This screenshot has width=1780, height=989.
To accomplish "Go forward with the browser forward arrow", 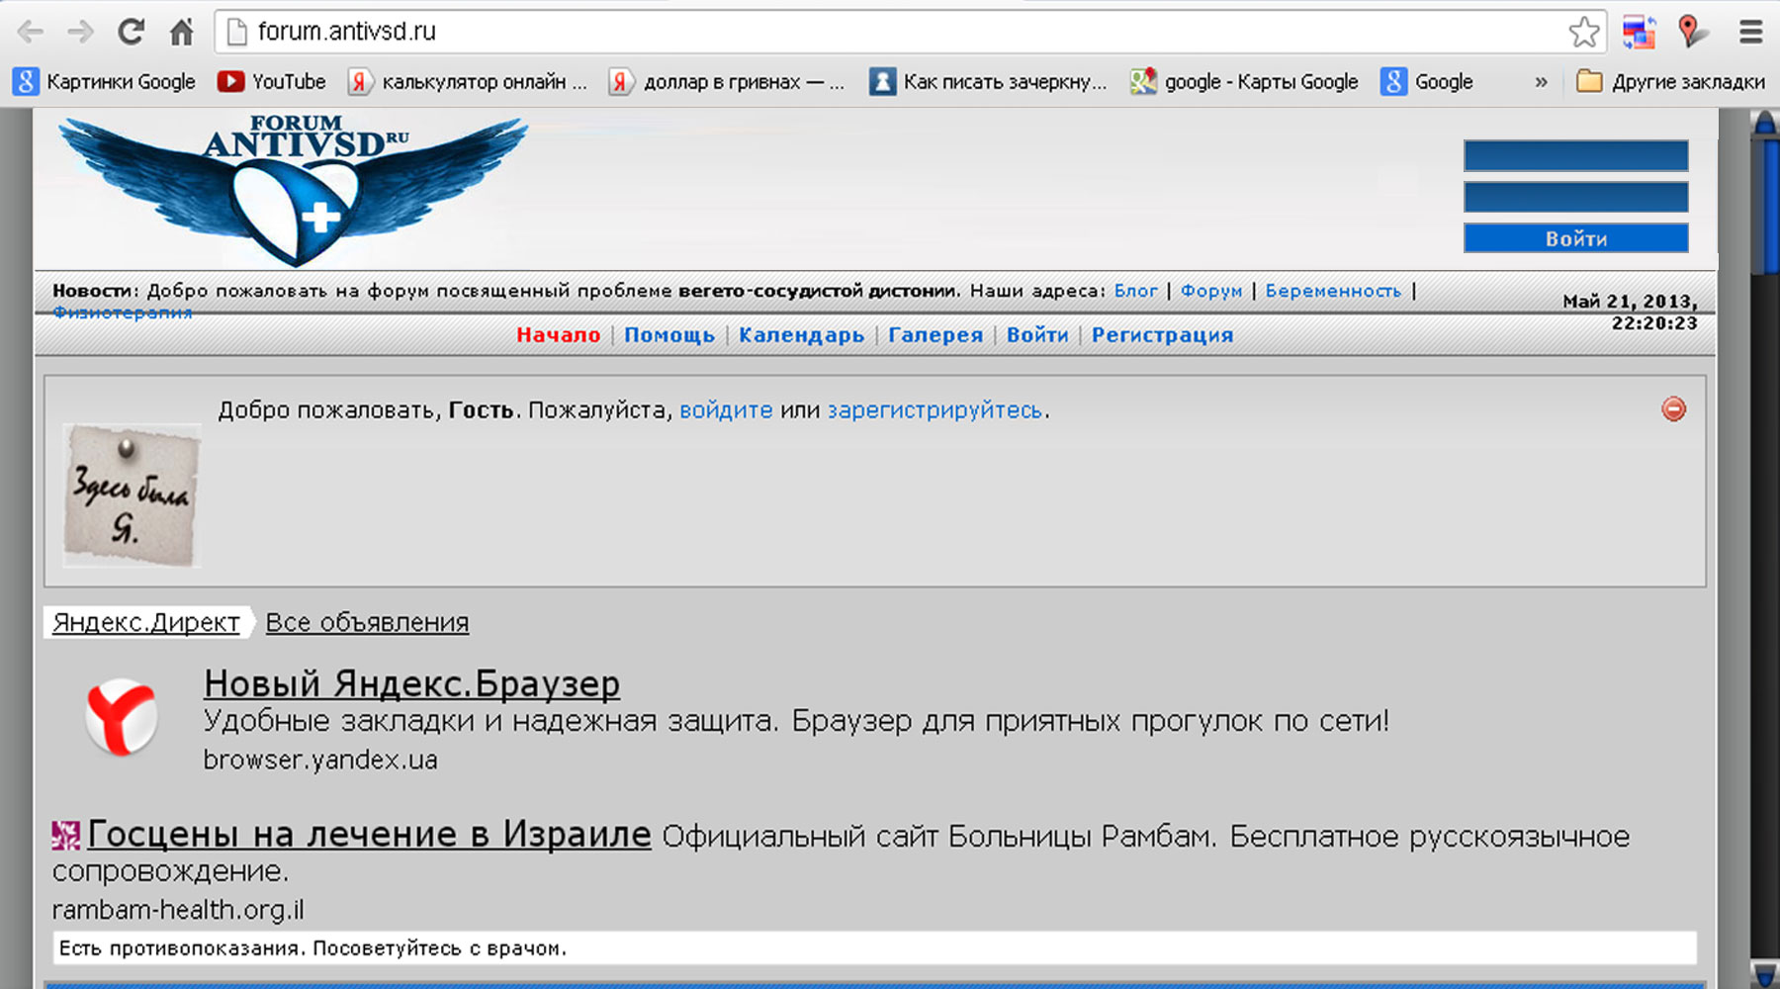I will pos(80,32).
